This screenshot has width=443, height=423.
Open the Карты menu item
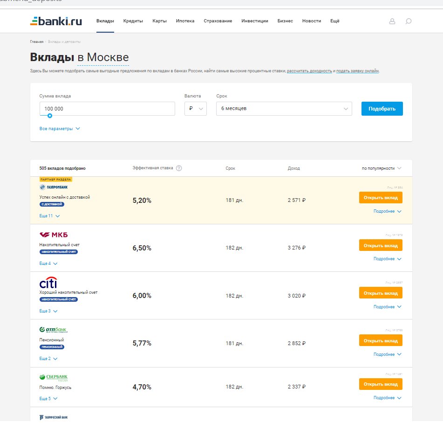tap(159, 21)
